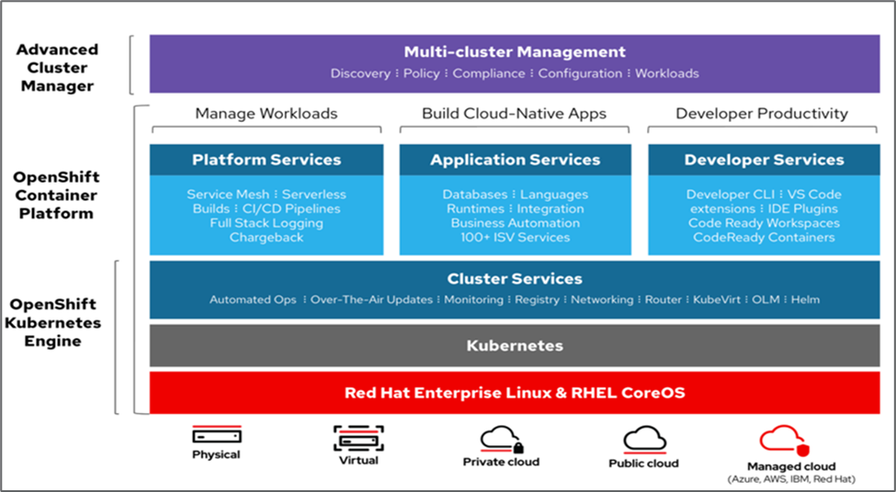896x492 pixels.
Task: Click the Networking text
Action: (x=602, y=299)
